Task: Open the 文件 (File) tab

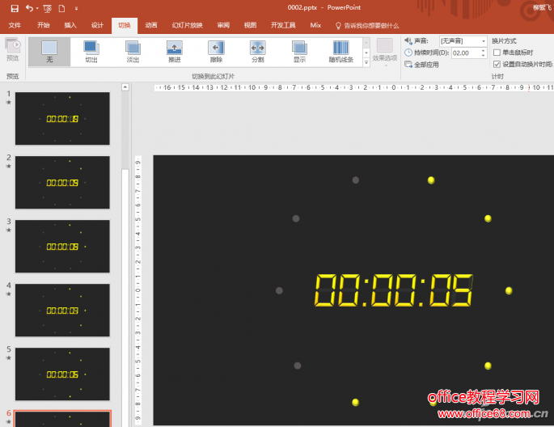Action: point(15,25)
